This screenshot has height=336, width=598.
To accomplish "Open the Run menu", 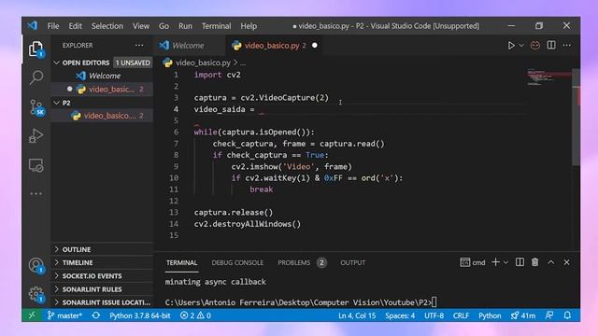I will click(x=185, y=26).
